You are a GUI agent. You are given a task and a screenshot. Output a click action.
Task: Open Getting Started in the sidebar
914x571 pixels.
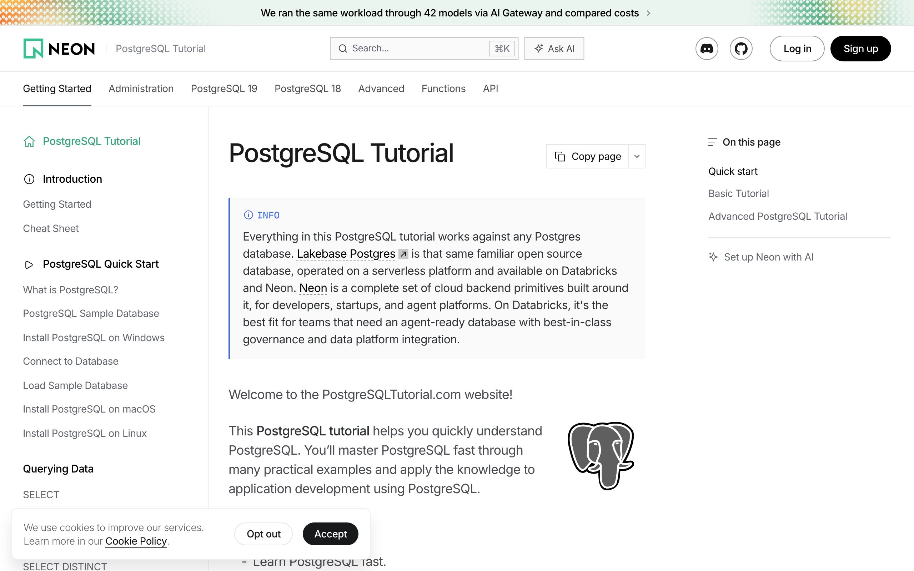(57, 204)
